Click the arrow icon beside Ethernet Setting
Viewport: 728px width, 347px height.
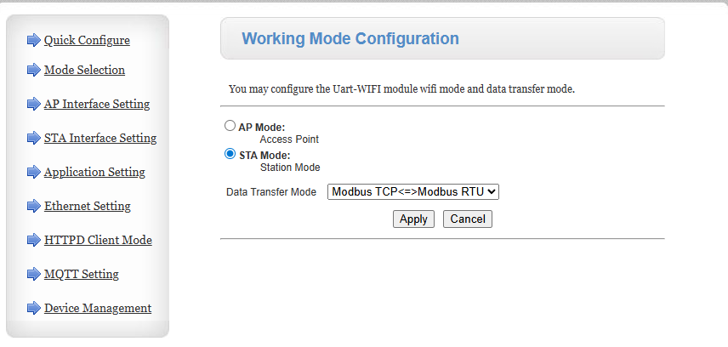point(34,206)
